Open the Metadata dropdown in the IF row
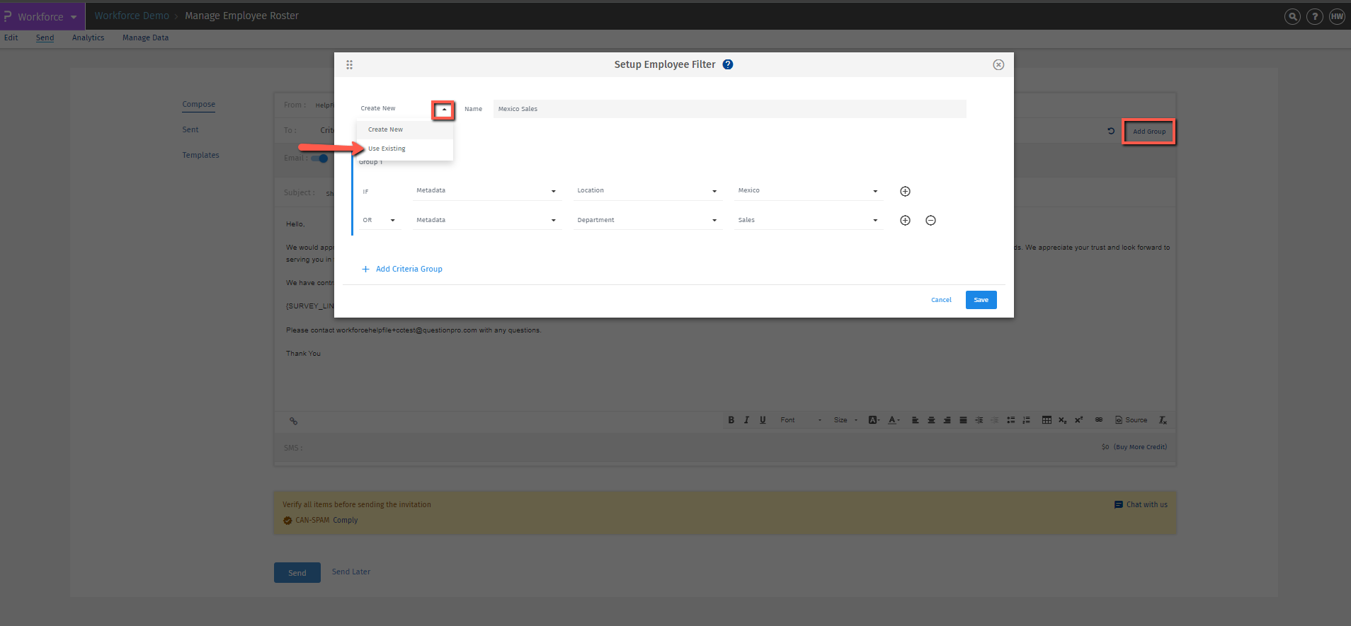 pos(487,191)
